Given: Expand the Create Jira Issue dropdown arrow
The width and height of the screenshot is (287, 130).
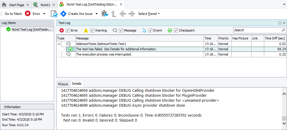Looking at the screenshot, I should pyautogui.click(x=97, y=14).
